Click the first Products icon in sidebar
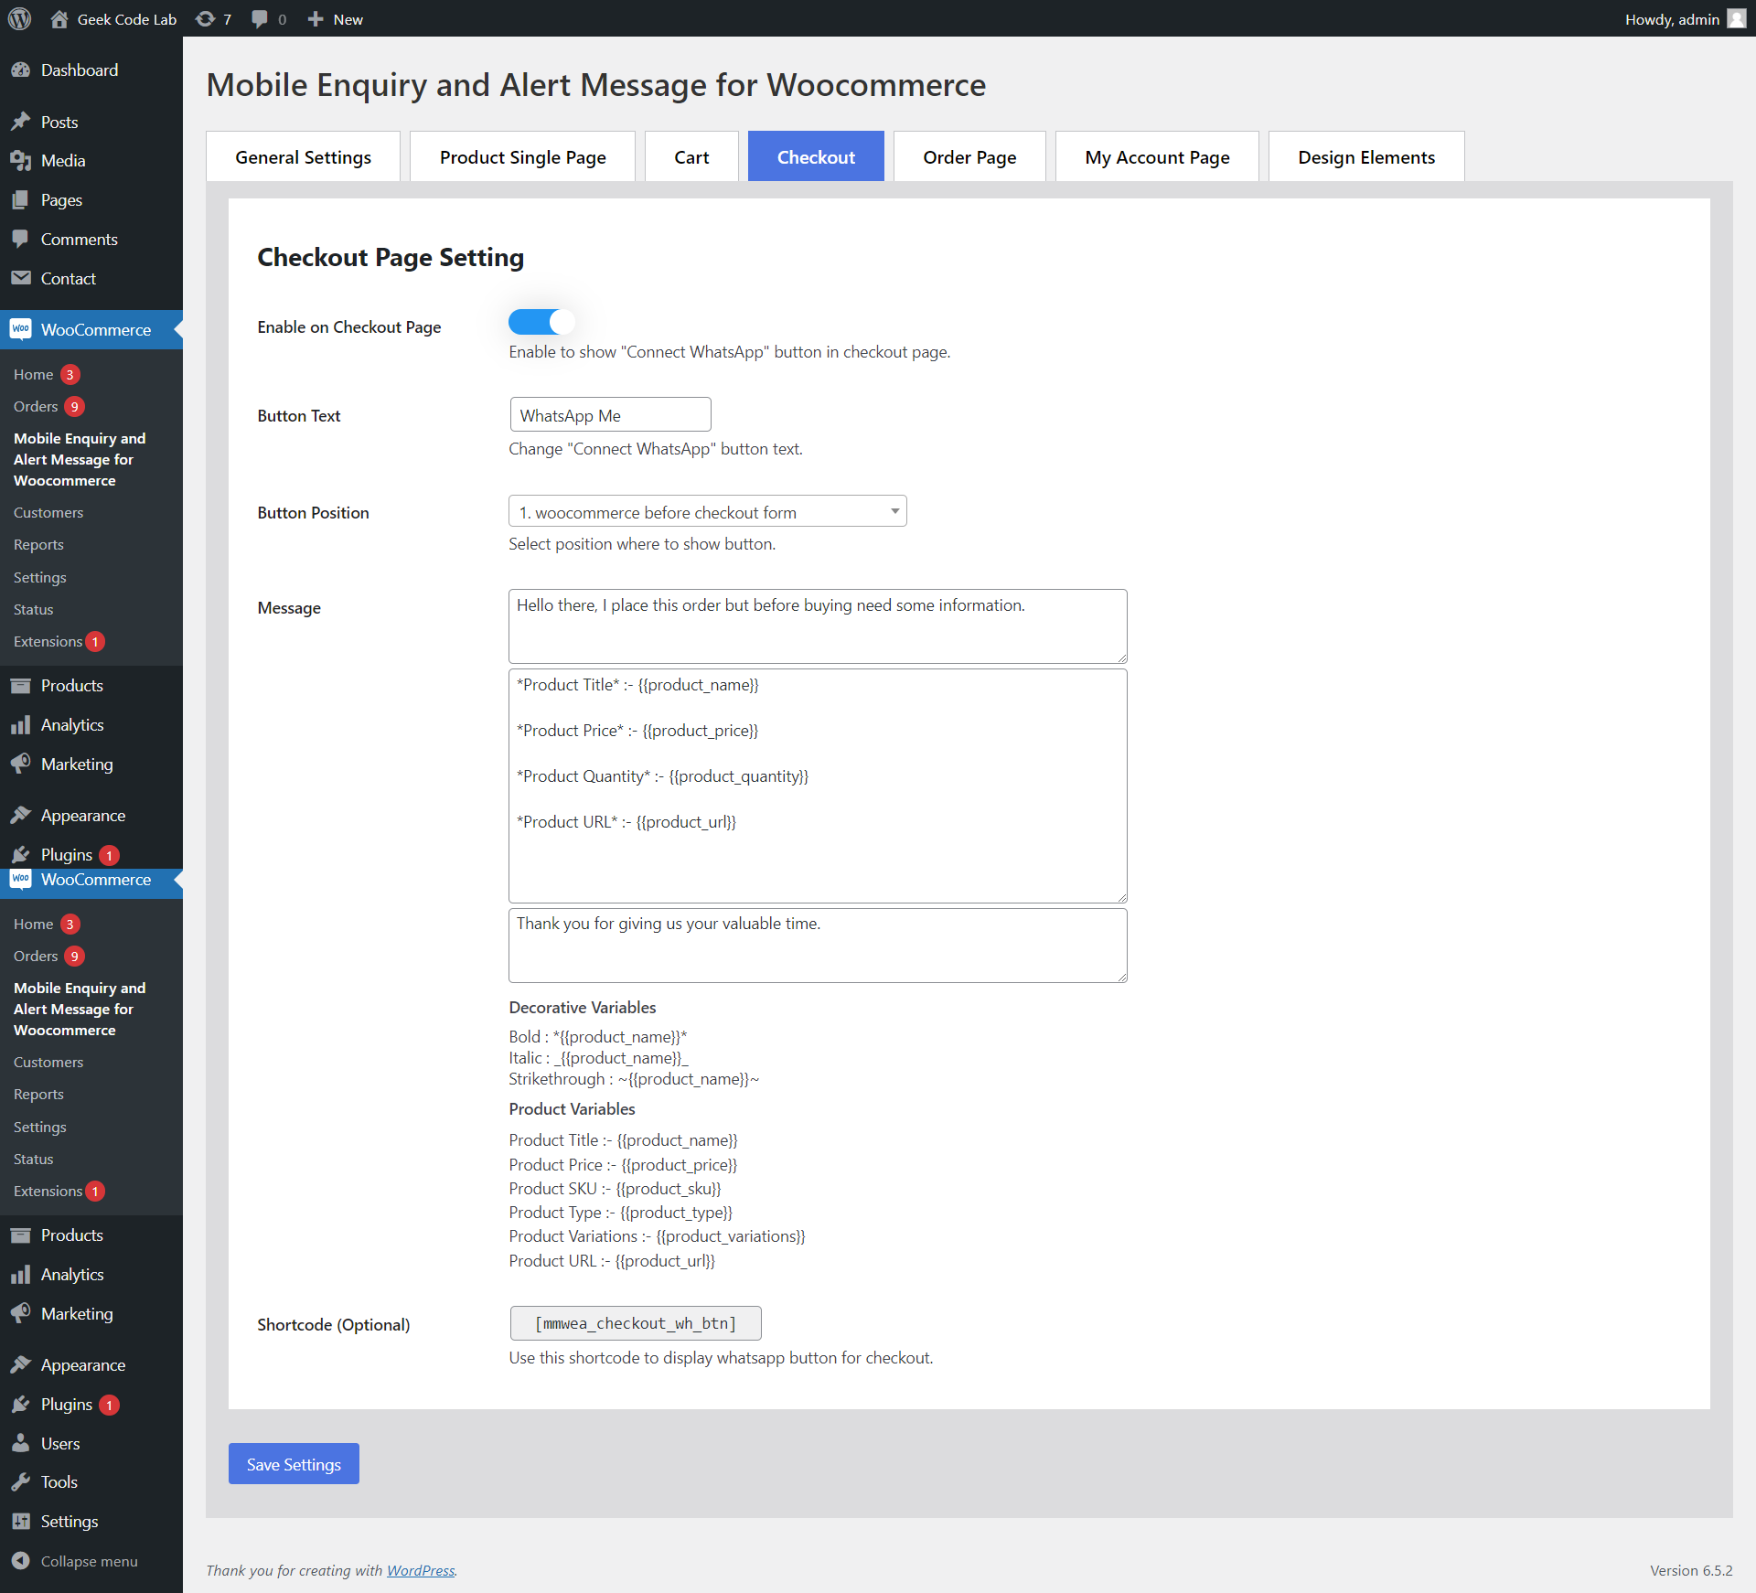 [x=21, y=686]
